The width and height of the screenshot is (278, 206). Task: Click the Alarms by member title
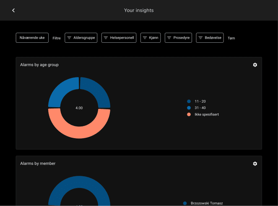(38, 164)
